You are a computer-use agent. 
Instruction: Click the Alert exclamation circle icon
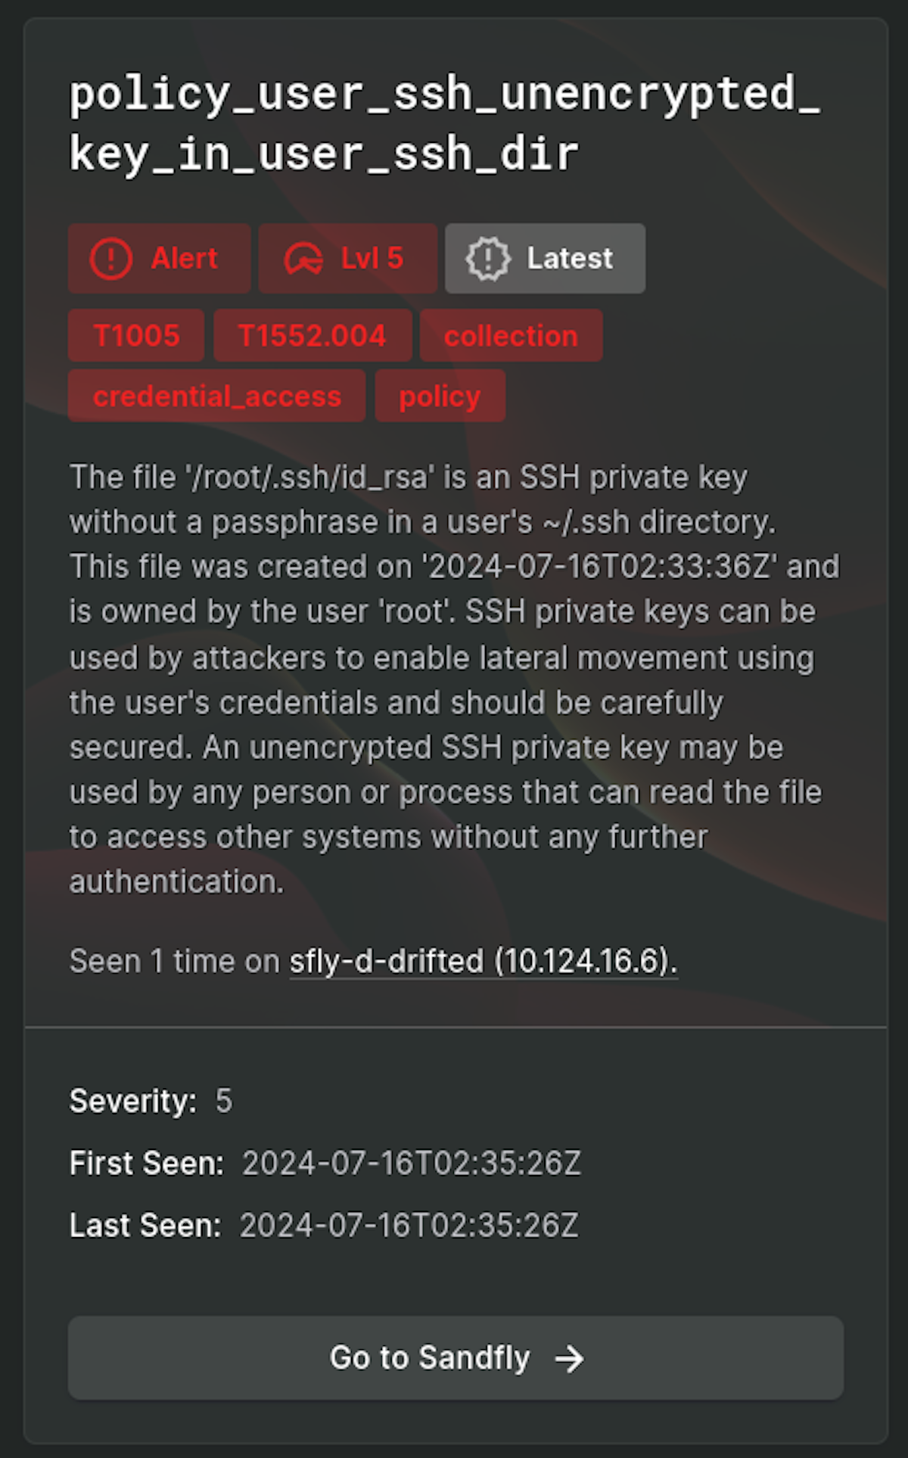111,259
